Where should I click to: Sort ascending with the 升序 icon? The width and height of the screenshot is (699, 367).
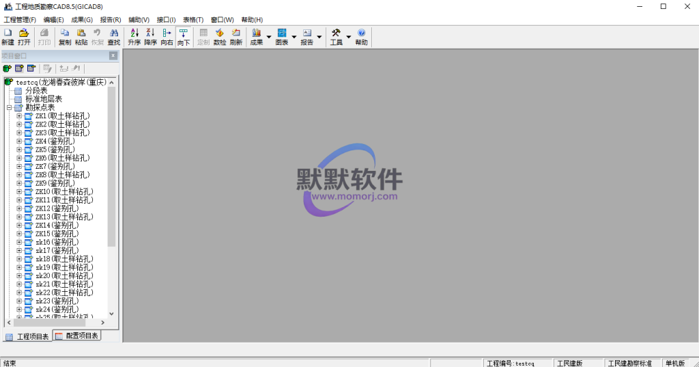pyautogui.click(x=134, y=37)
